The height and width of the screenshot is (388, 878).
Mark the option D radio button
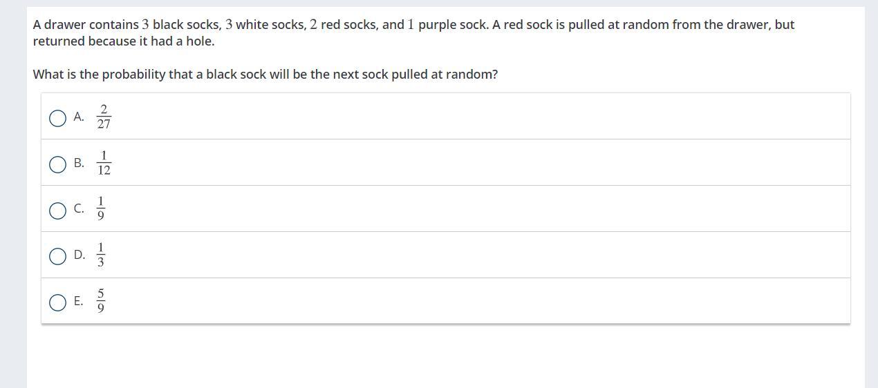pos(58,256)
